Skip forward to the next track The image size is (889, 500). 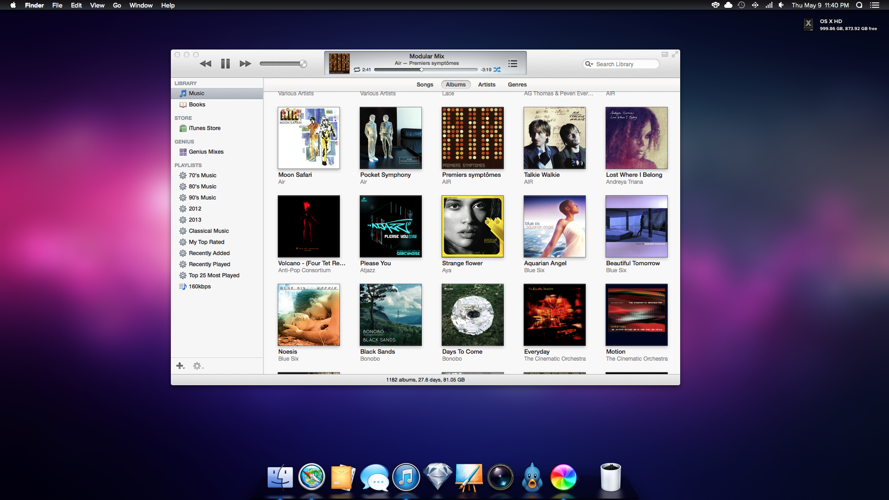click(245, 64)
